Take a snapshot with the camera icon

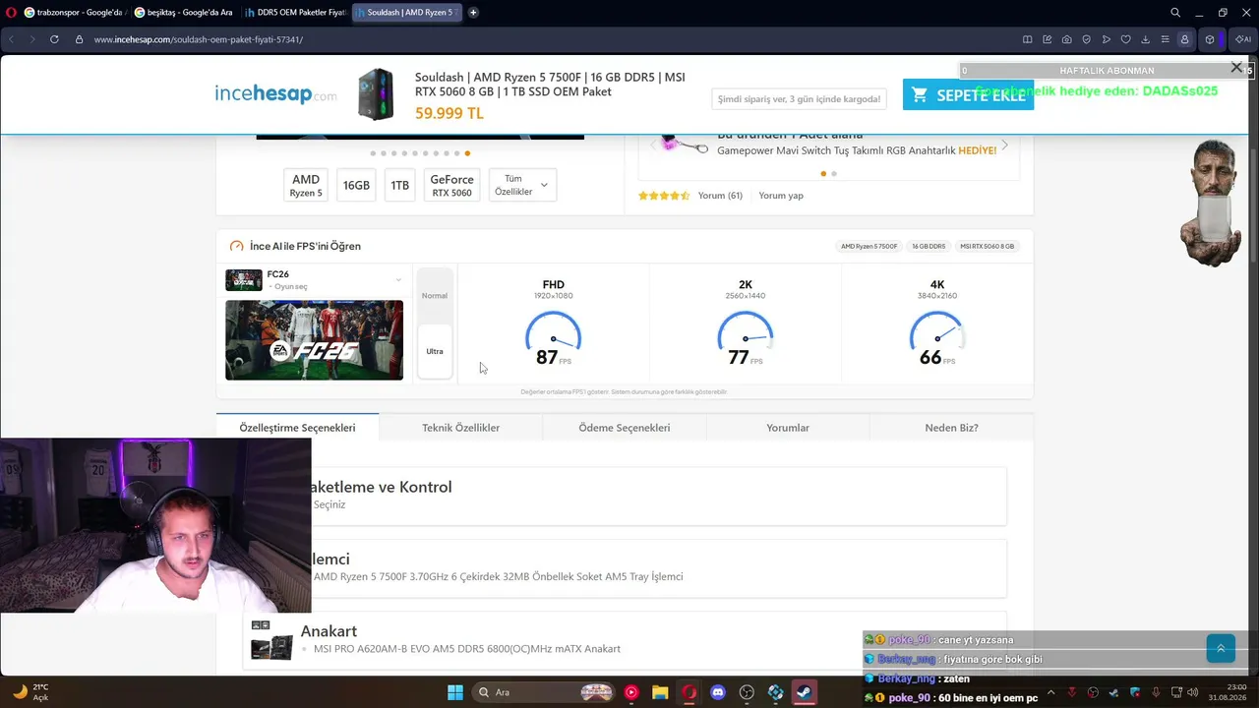tap(1067, 39)
